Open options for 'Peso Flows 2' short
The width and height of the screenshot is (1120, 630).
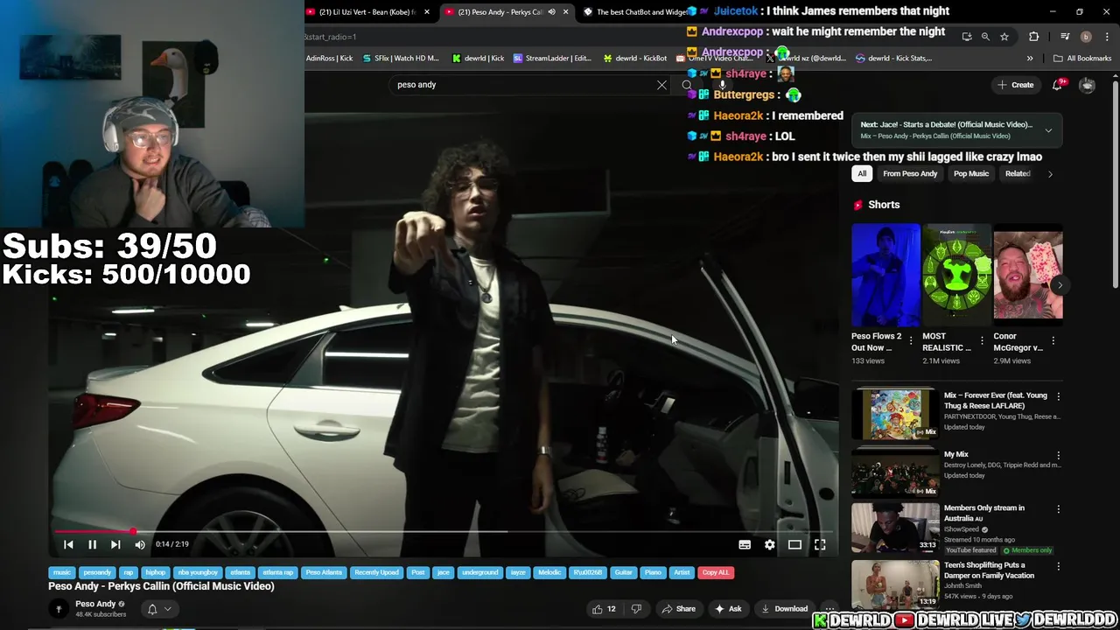click(x=911, y=340)
